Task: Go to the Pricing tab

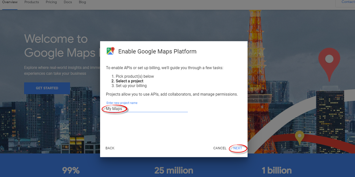Action: 51,2
